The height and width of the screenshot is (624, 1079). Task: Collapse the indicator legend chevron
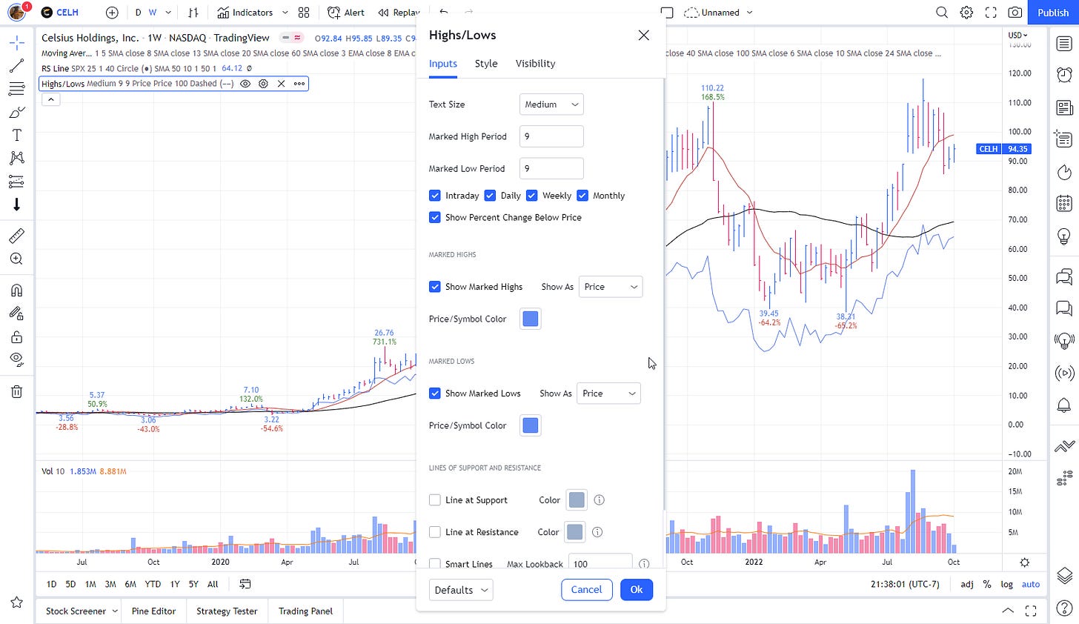pyautogui.click(x=50, y=99)
